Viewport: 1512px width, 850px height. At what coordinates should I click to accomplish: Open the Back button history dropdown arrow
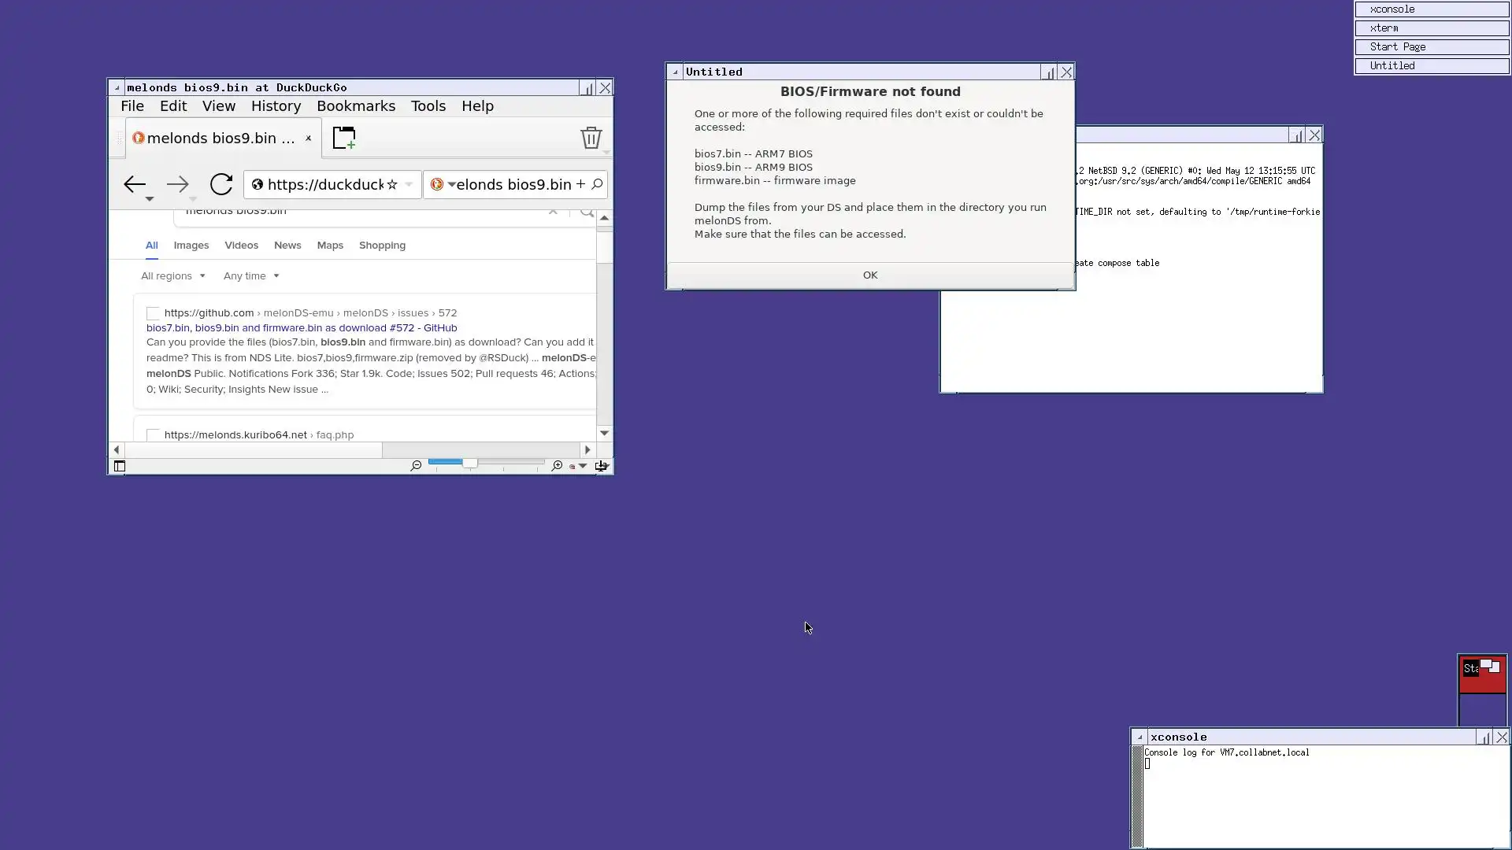(149, 199)
